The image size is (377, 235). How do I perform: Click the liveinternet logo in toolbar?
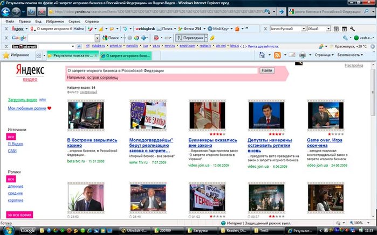pos(24,47)
